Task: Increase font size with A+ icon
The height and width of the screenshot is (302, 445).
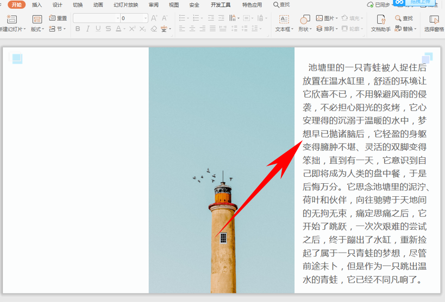Action: tap(154, 18)
